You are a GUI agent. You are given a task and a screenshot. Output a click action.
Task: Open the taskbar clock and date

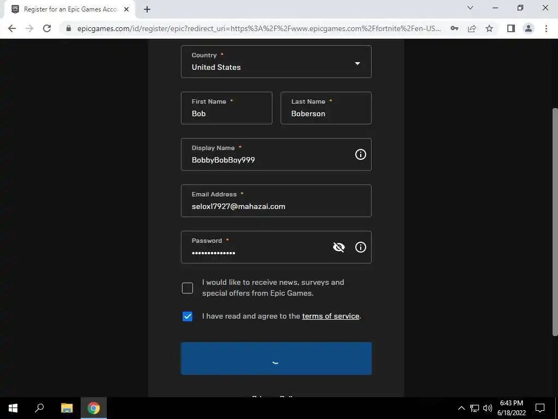pos(511,408)
